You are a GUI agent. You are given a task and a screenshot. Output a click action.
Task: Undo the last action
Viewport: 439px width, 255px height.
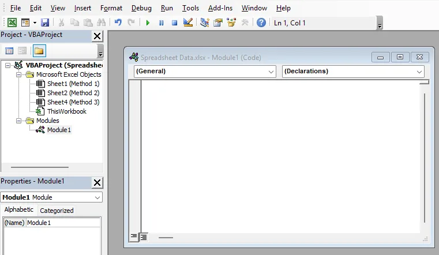tap(118, 22)
